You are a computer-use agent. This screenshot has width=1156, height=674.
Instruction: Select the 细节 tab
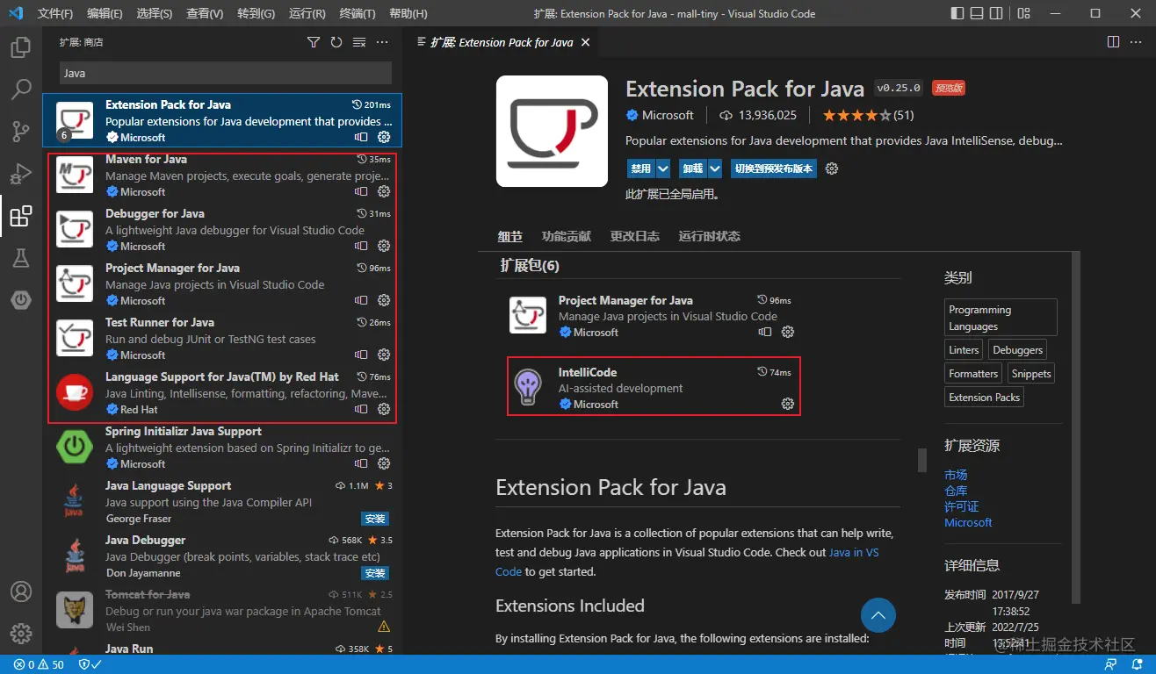[x=510, y=236]
